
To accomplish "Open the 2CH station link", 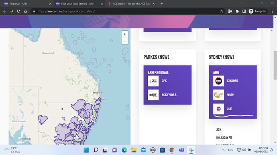I will 219,129.
